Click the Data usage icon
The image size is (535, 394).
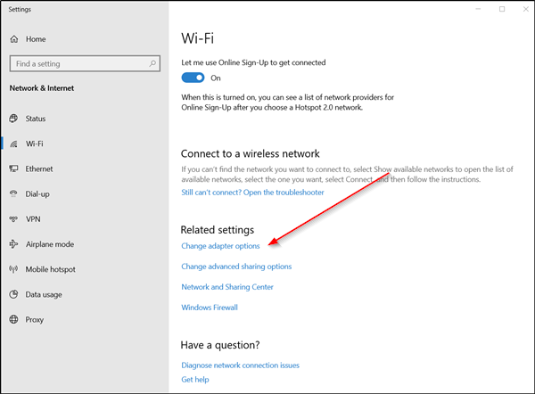pos(14,294)
